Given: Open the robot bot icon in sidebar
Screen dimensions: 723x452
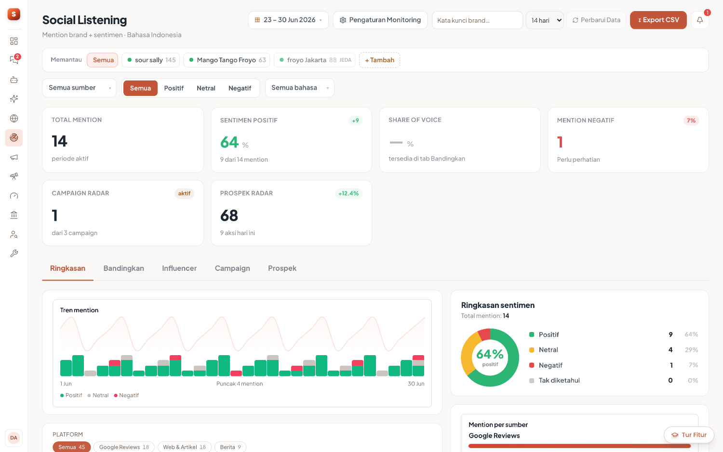Looking at the screenshot, I should (x=14, y=80).
